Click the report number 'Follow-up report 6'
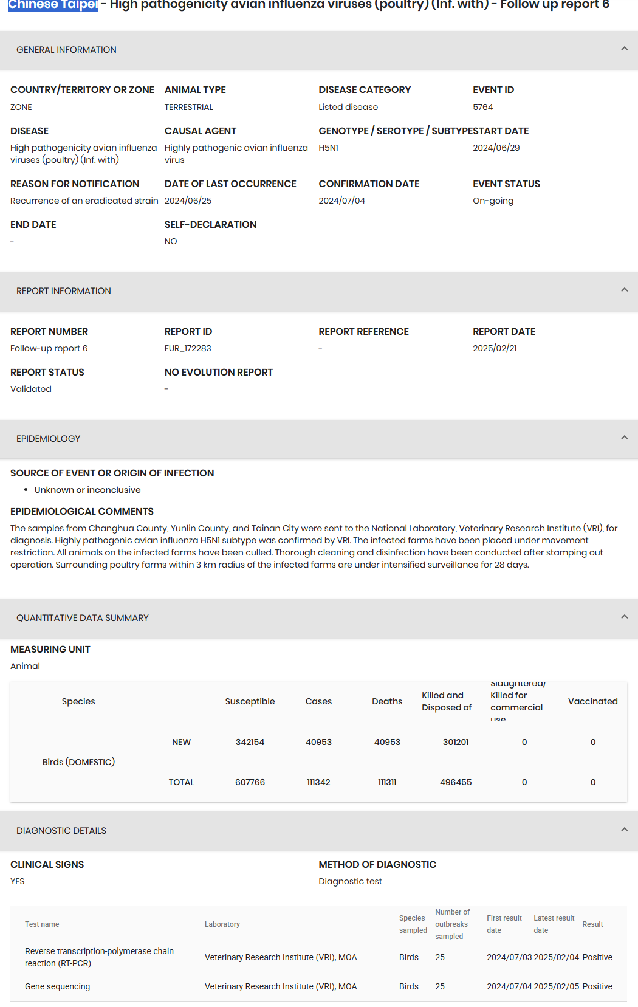This screenshot has height=1007, width=638. pyautogui.click(x=49, y=348)
